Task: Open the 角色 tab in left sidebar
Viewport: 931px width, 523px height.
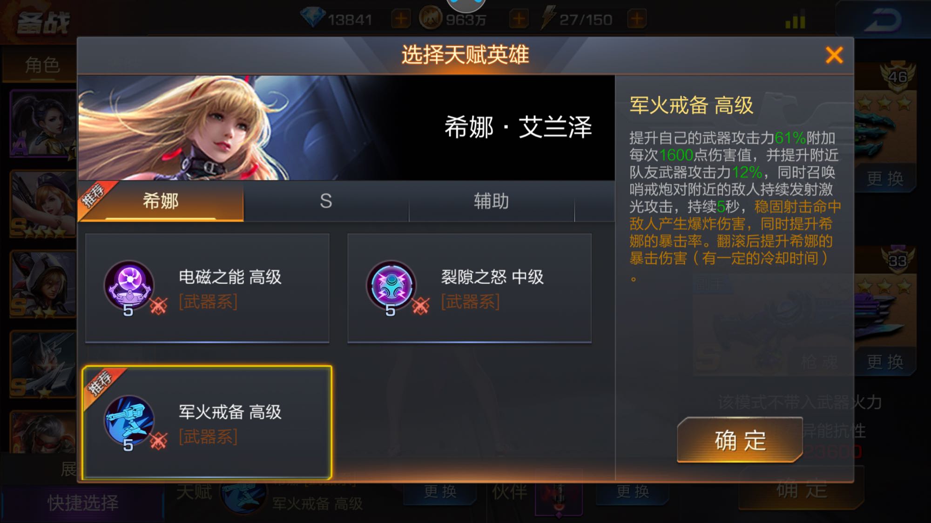Action: [42, 65]
